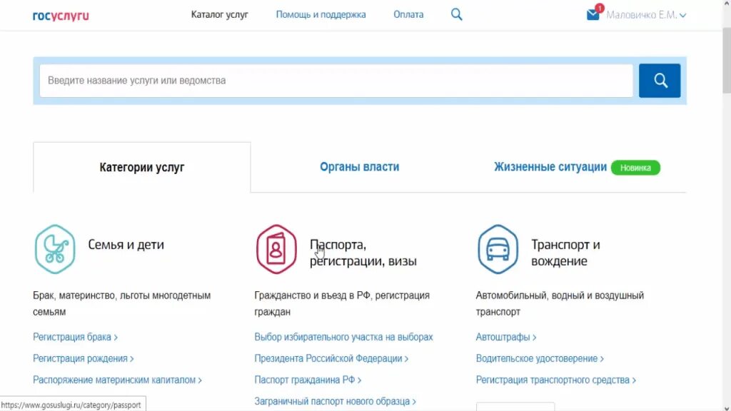Open Автоштрафы link

[506, 337]
